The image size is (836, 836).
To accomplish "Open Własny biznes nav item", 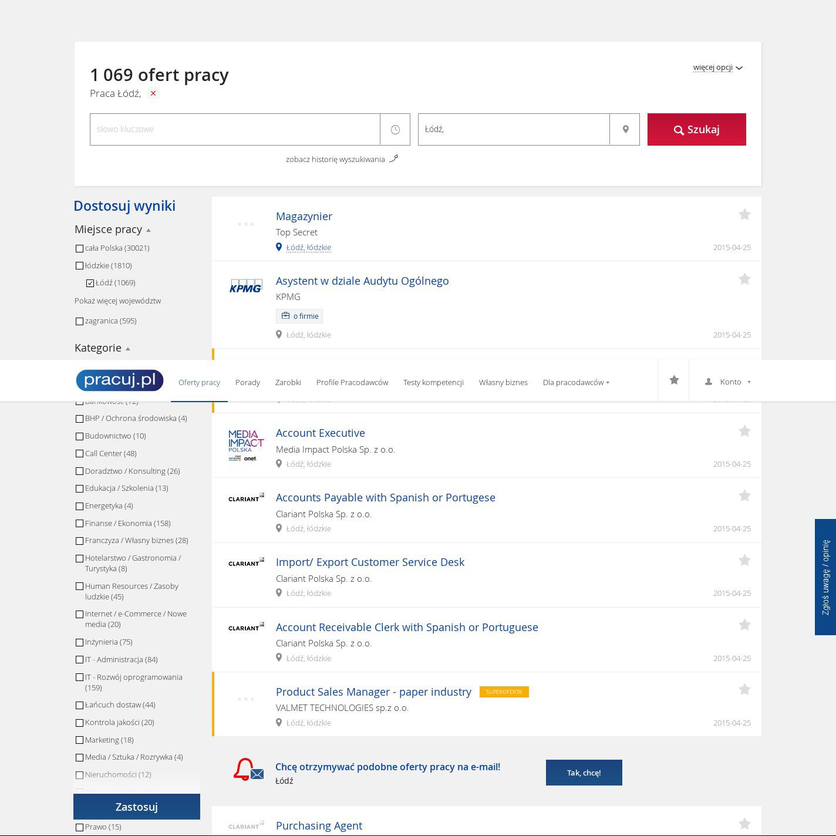I will 503,382.
